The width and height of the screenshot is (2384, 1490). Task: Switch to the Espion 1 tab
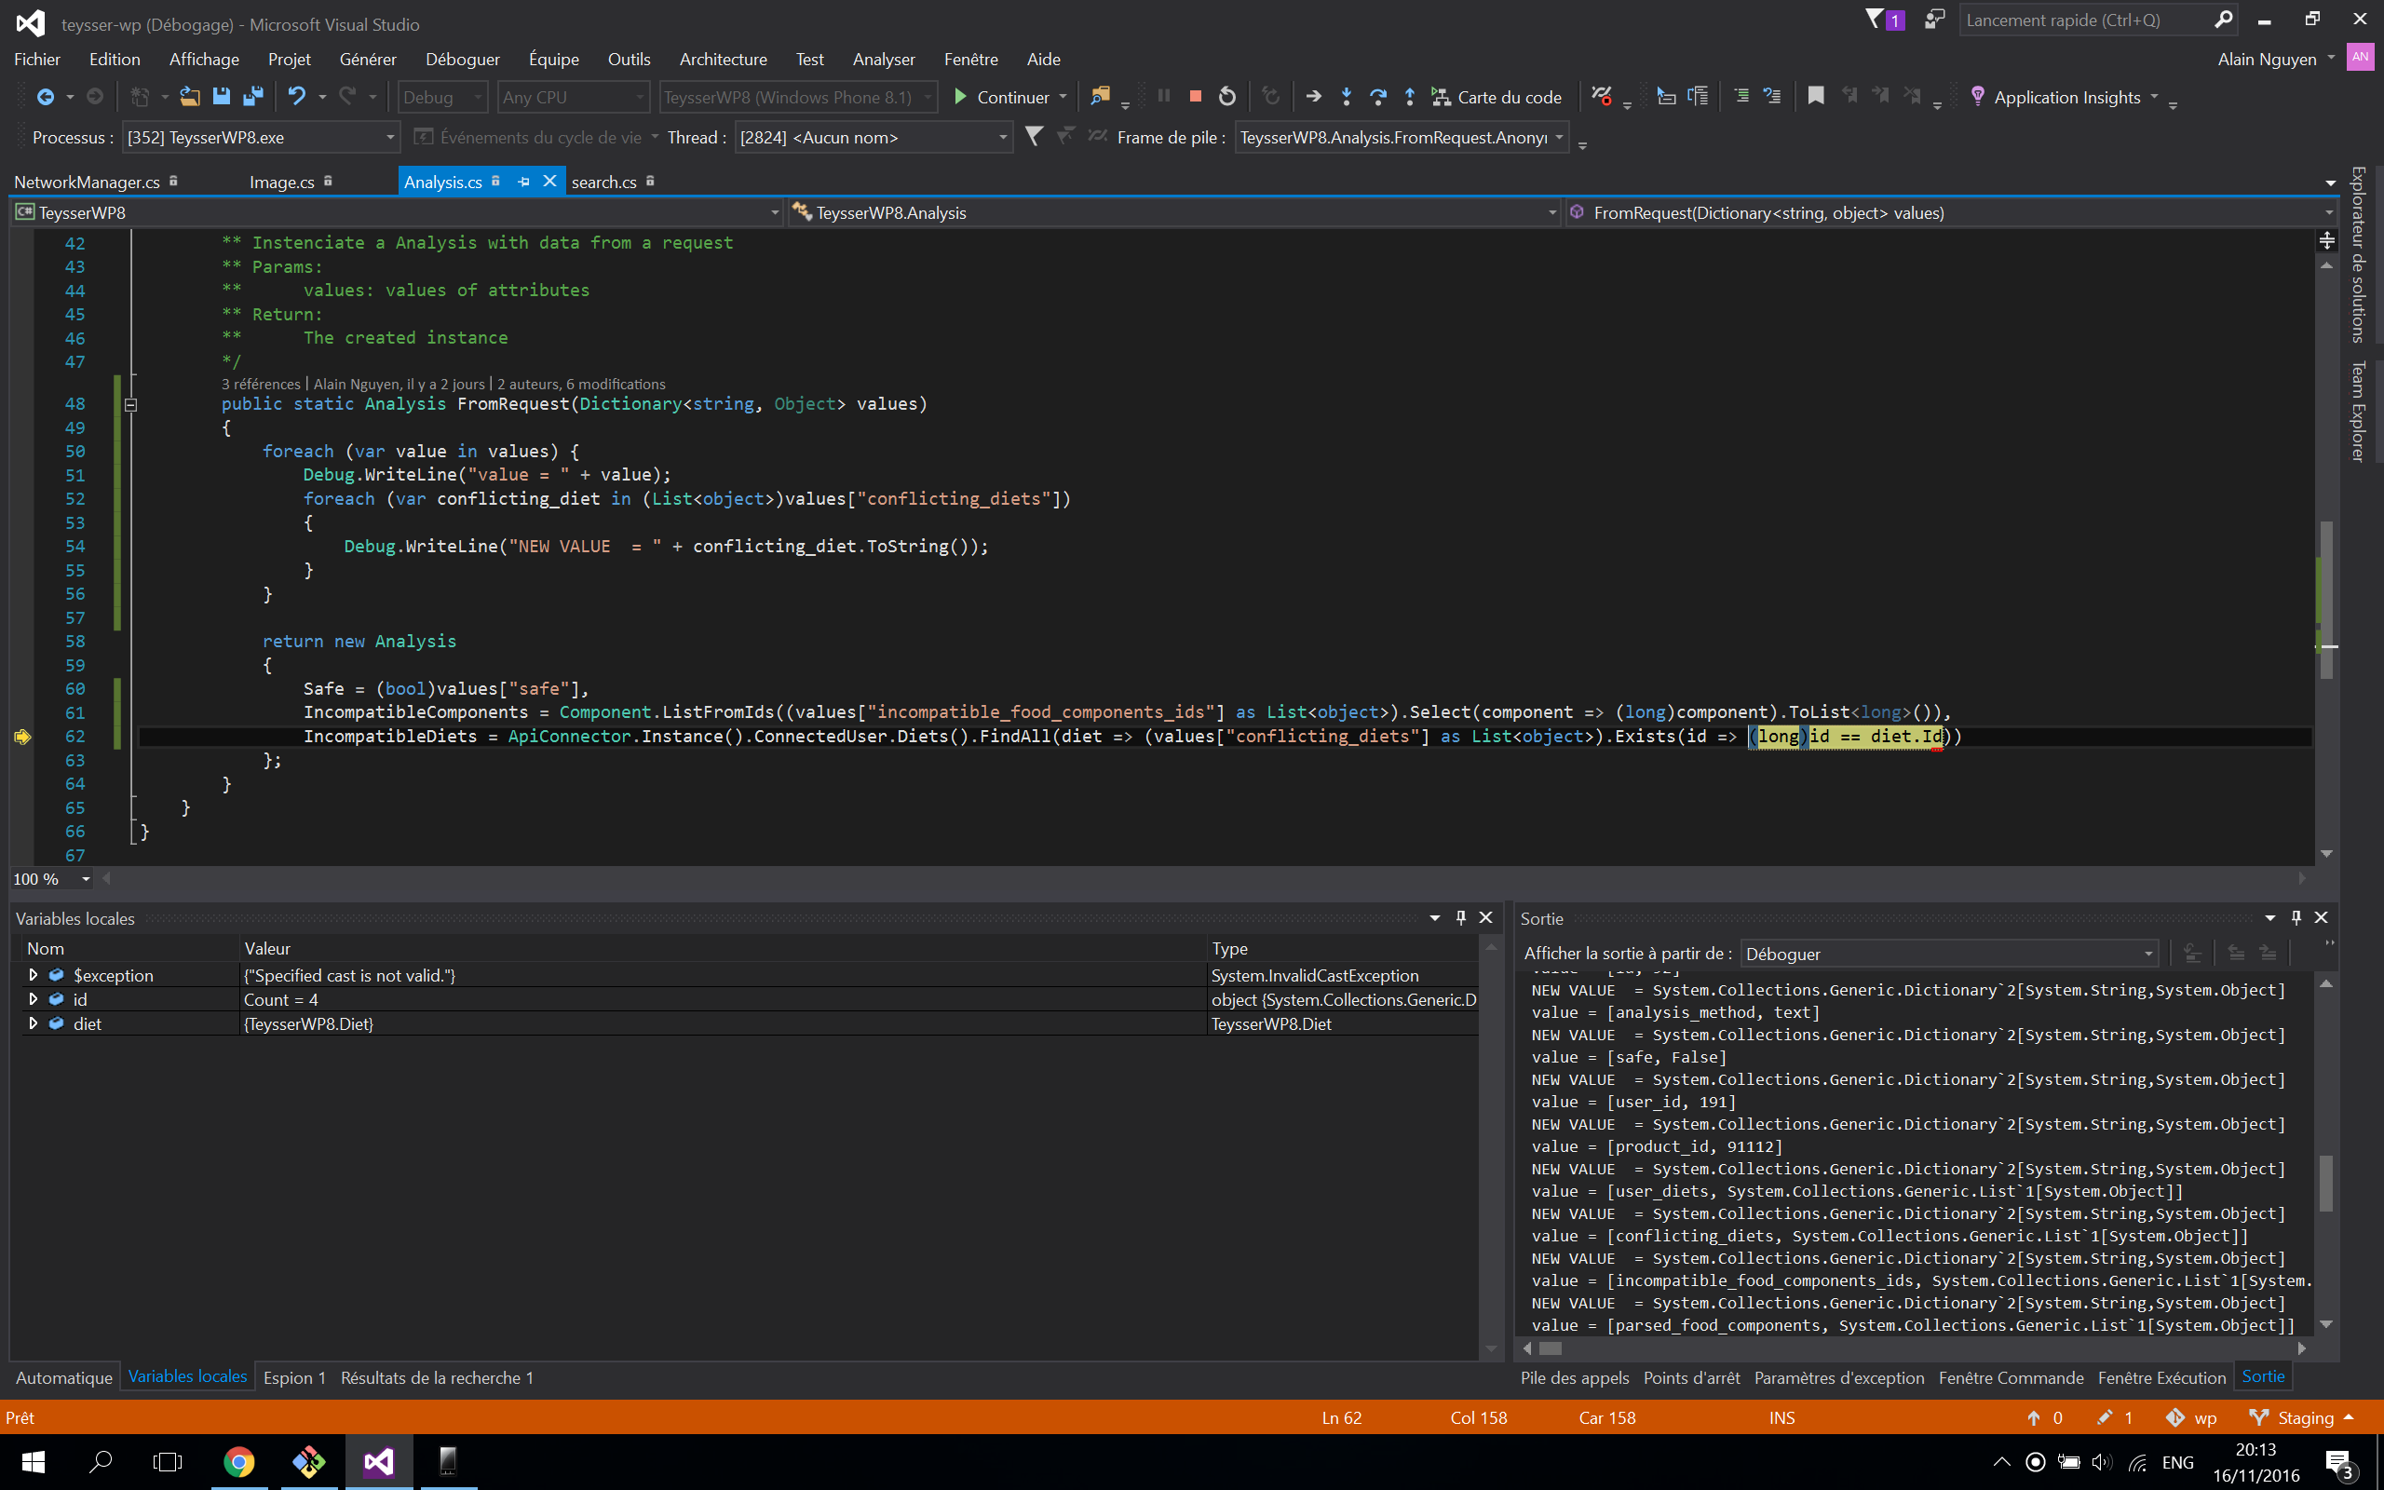click(x=293, y=1377)
